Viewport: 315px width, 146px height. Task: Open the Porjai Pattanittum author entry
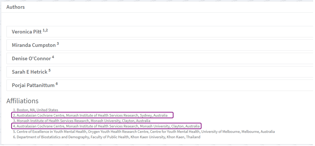tap(33, 85)
